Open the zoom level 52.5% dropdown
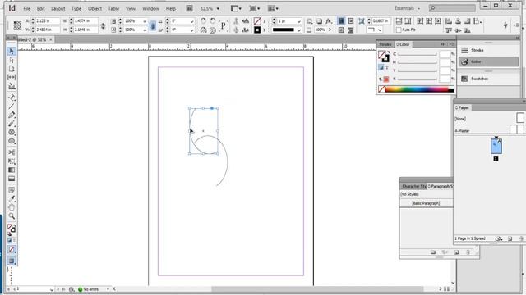526x295 pixels. pos(218,8)
